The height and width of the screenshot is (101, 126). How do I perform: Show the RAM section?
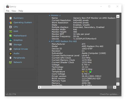16,31
